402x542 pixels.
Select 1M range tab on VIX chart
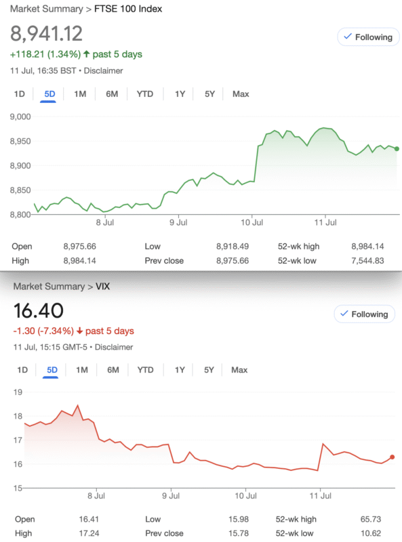[82, 370]
